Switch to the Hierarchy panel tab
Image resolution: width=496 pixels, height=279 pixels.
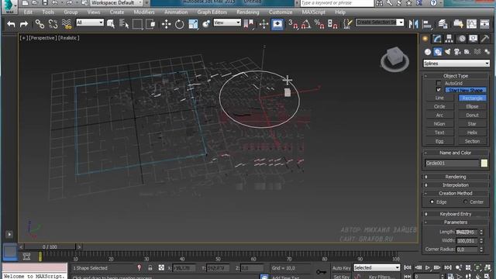(449, 39)
